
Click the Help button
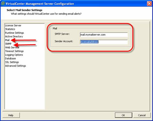[11, 115]
